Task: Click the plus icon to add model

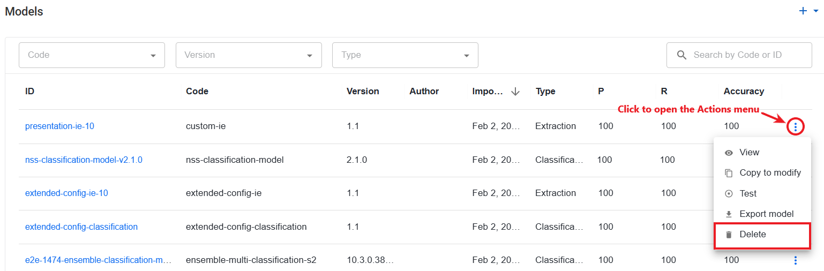Action: point(803,11)
